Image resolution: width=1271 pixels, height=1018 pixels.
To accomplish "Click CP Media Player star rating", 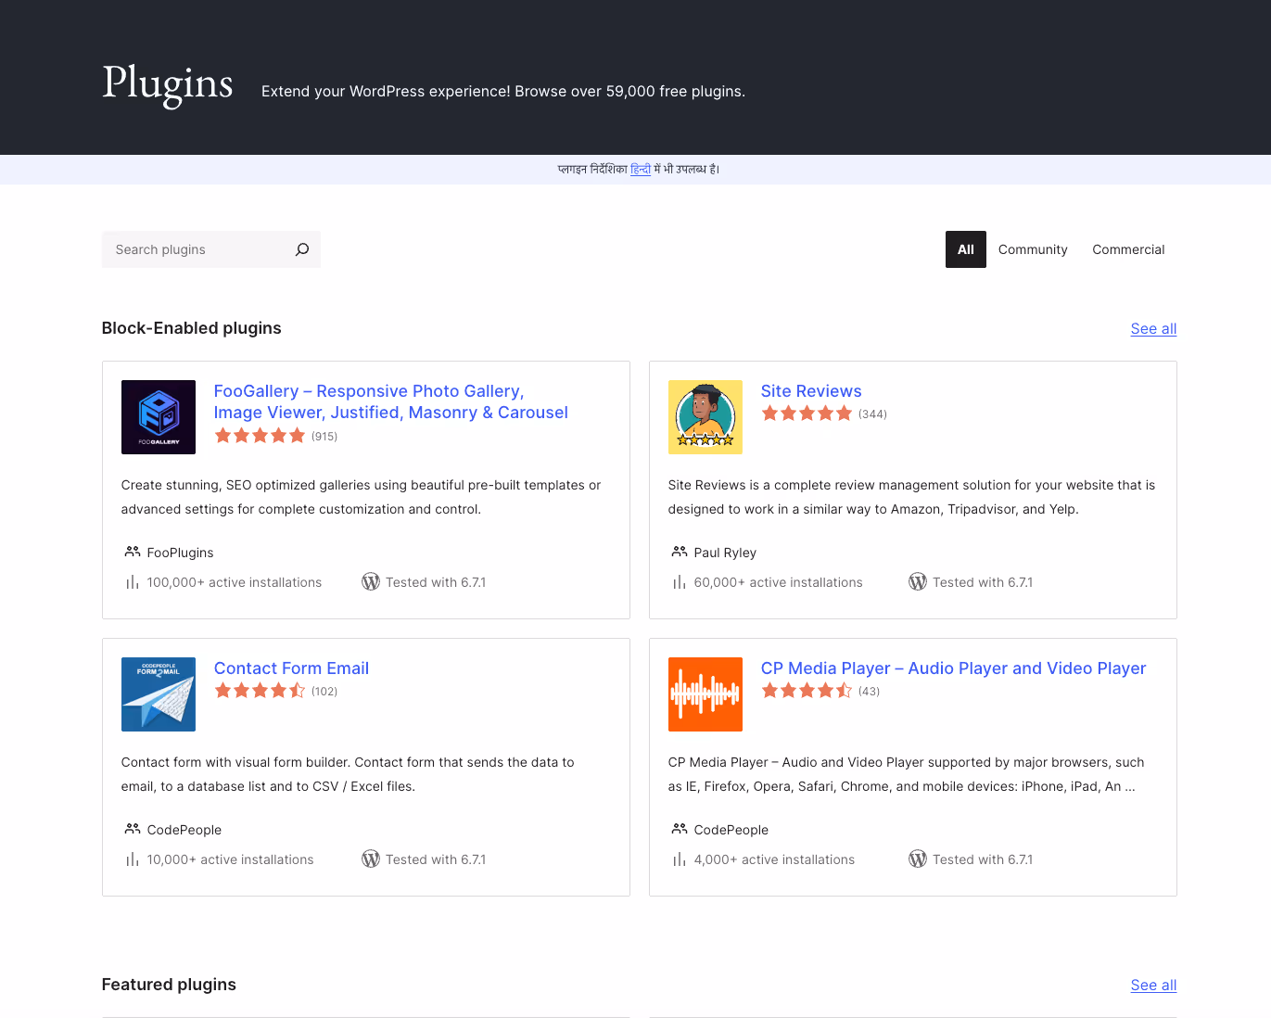I will 807,691.
